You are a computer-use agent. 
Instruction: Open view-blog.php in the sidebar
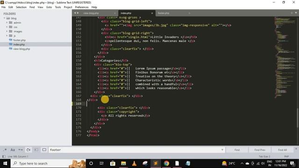tap(21, 49)
